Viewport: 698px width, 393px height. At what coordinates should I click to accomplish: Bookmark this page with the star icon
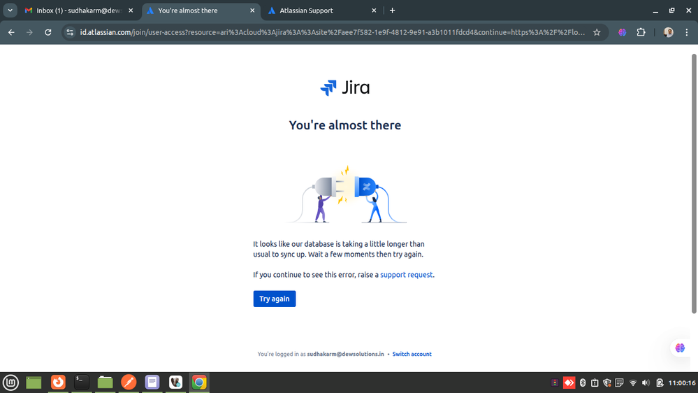tap(597, 32)
